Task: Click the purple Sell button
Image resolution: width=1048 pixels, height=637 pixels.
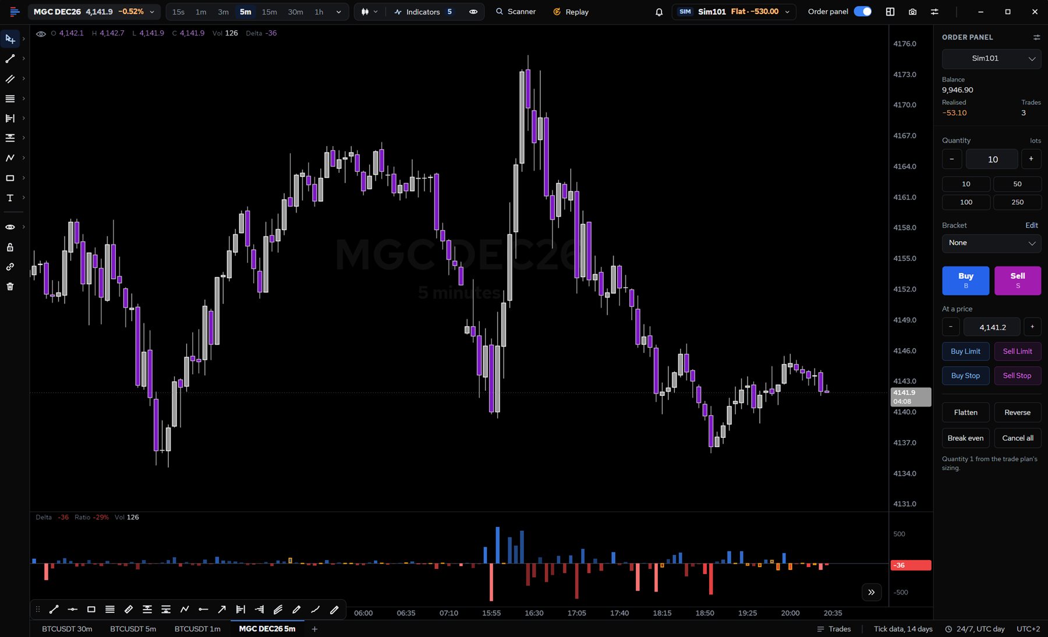Action: (x=1018, y=281)
